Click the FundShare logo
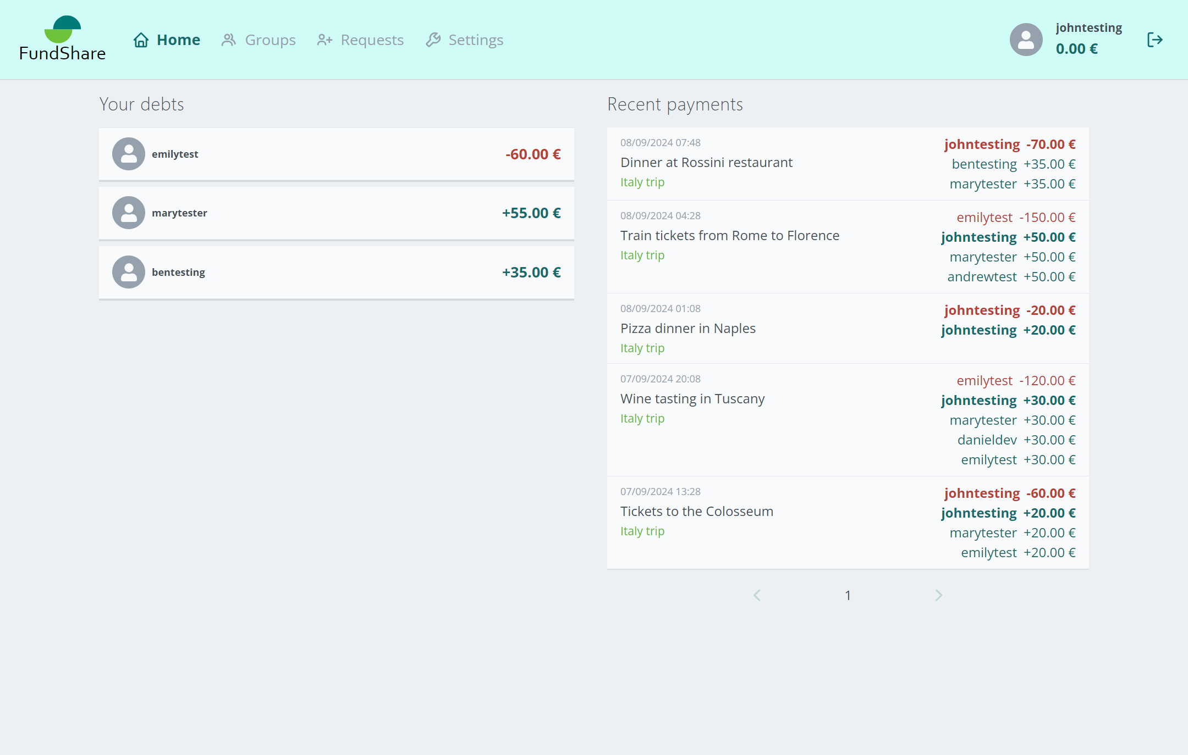Viewport: 1188px width, 755px height. click(x=62, y=38)
